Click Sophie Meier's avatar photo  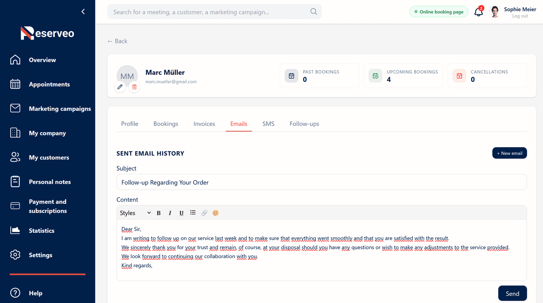(x=495, y=12)
